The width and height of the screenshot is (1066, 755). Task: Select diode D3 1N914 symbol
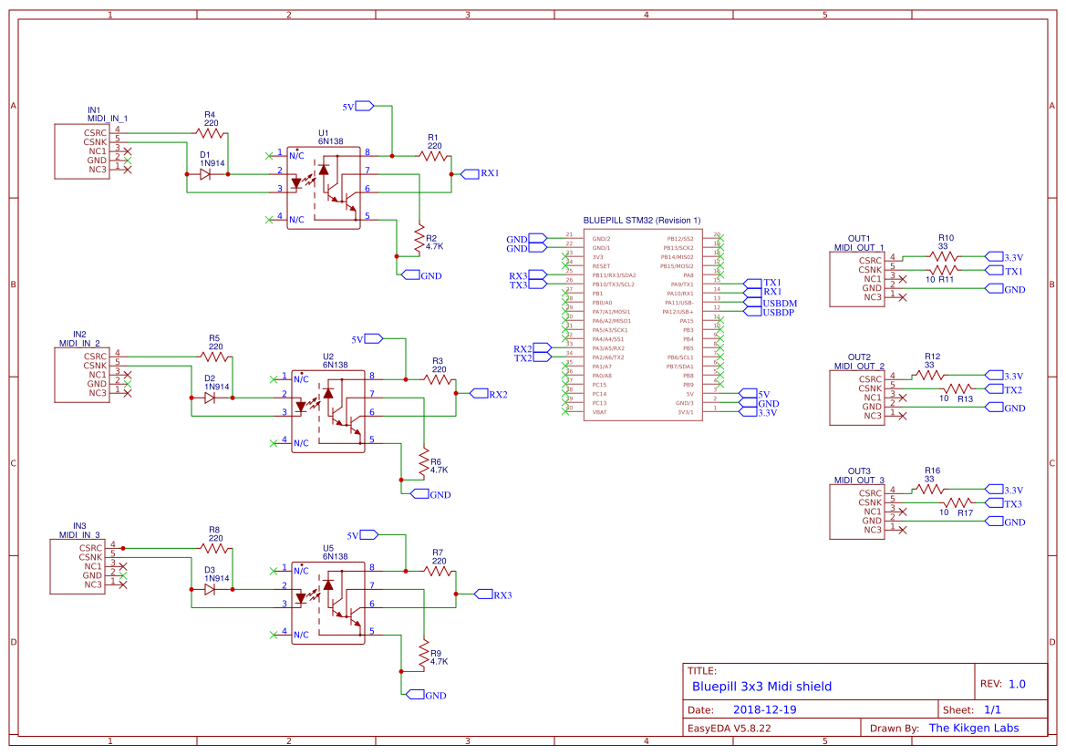[x=210, y=589]
